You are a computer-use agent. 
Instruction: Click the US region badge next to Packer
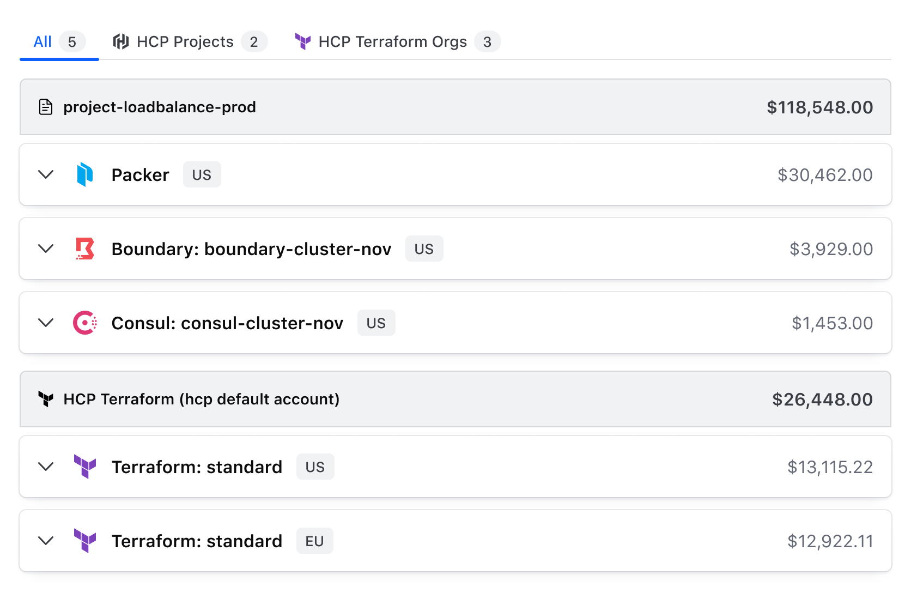[x=202, y=175]
